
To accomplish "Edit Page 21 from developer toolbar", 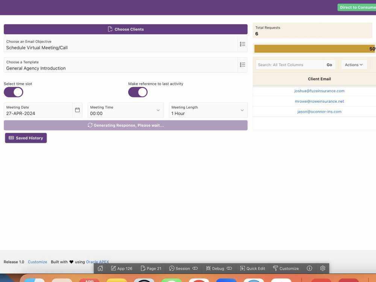I will (151, 268).
